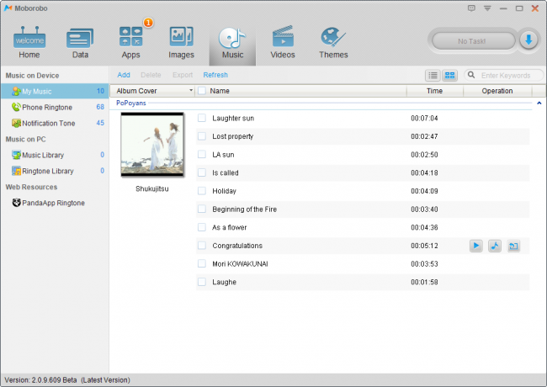Open Music Library on PC

coord(55,155)
